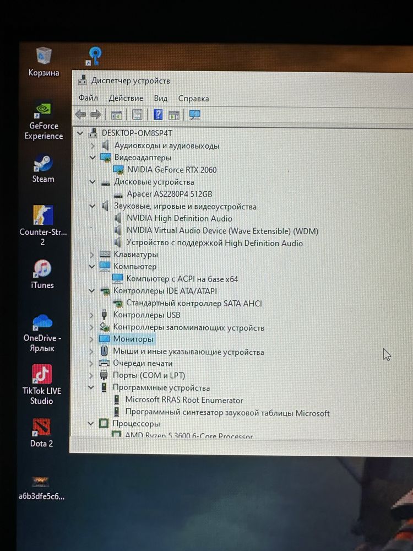Expand the Клавиатуры category

click(92, 255)
